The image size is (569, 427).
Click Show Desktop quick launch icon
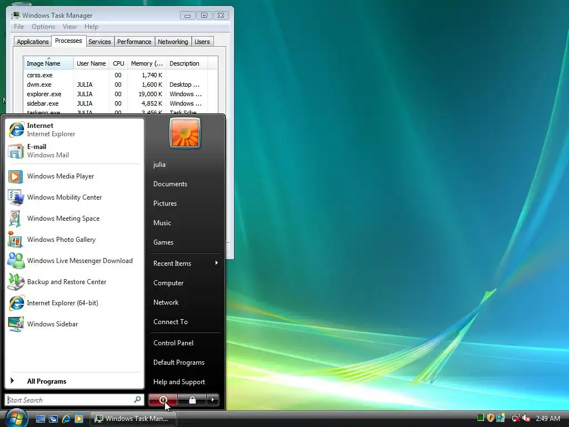40,419
